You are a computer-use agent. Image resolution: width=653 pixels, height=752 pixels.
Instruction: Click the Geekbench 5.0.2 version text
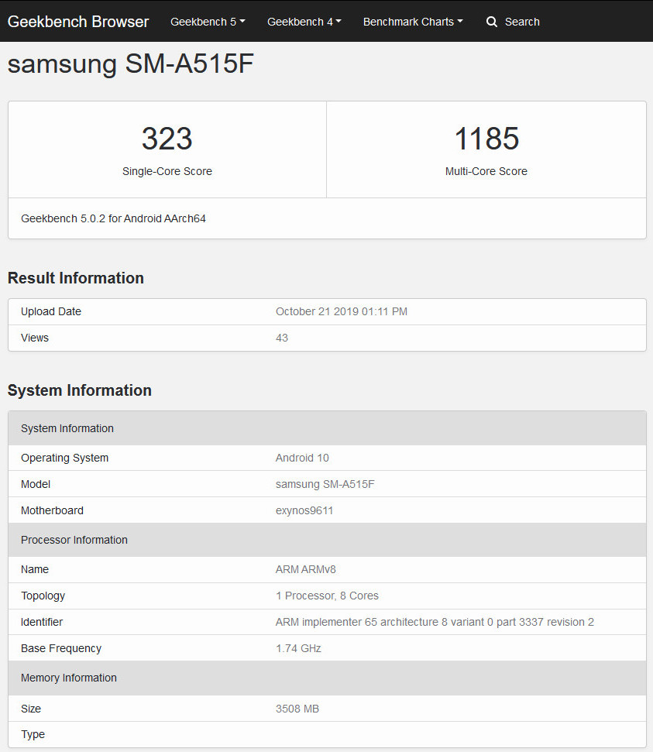tap(113, 218)
